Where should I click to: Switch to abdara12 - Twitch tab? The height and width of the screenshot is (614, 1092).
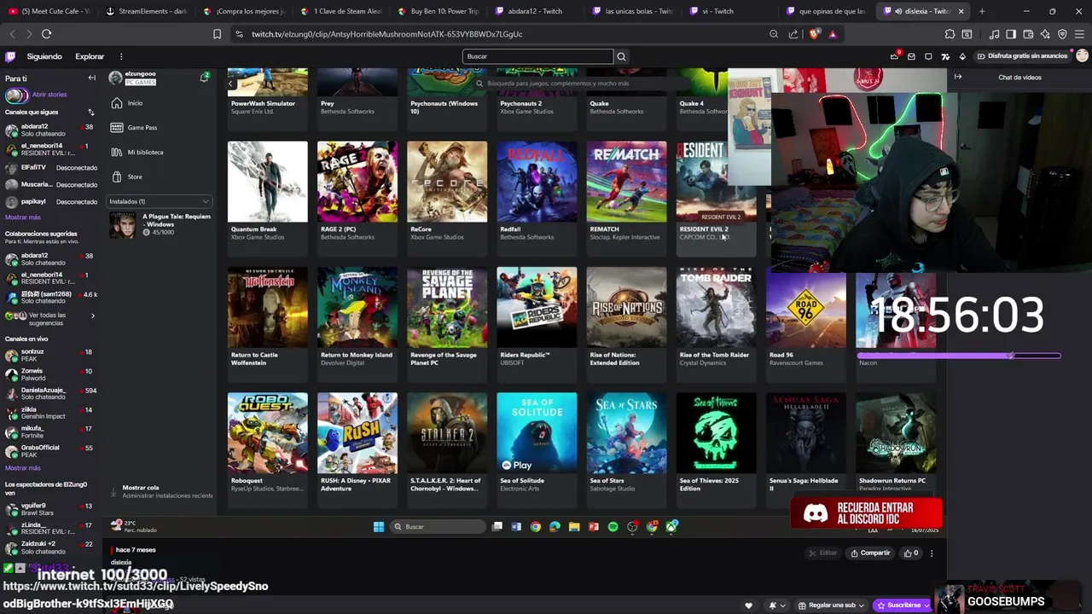(x=537, y=11)
